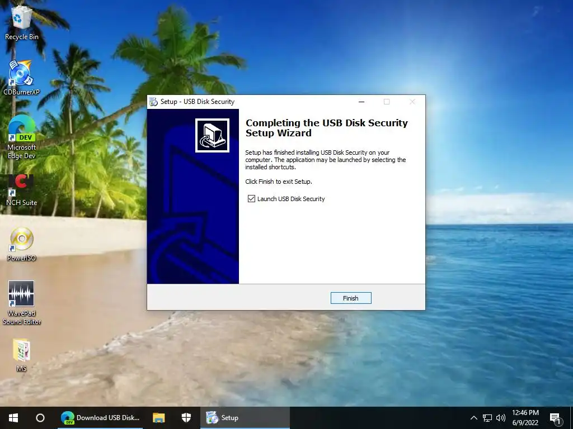Image resolution: width=573 pixels, height=429 pixels.
Task: Select the NCH Suite desktop icon
Action: (x=22, y=190)
